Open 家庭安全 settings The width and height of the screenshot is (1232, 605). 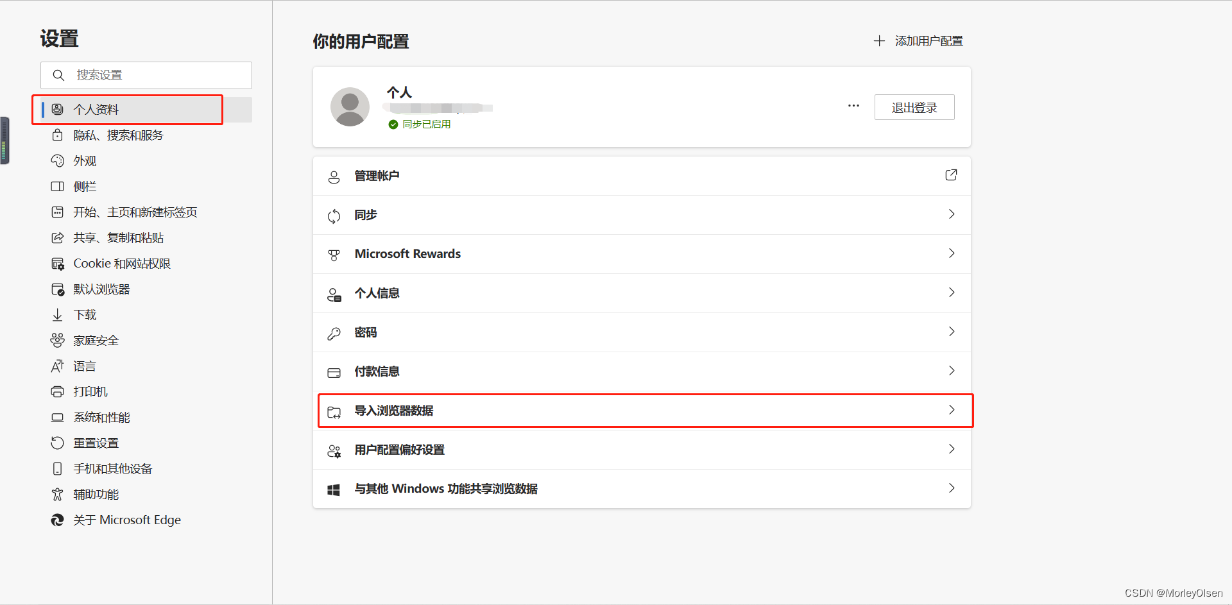coord(146,340)
